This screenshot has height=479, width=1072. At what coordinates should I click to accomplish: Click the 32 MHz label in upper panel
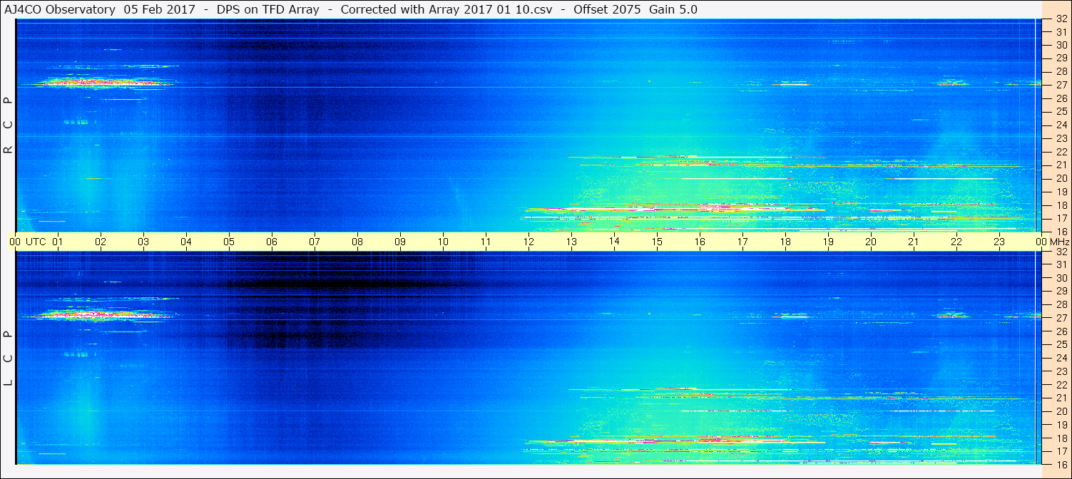pyautogui.click(x=1061, y=20)
